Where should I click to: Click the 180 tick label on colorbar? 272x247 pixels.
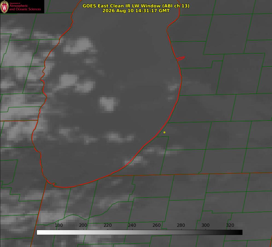pos(59,225)
